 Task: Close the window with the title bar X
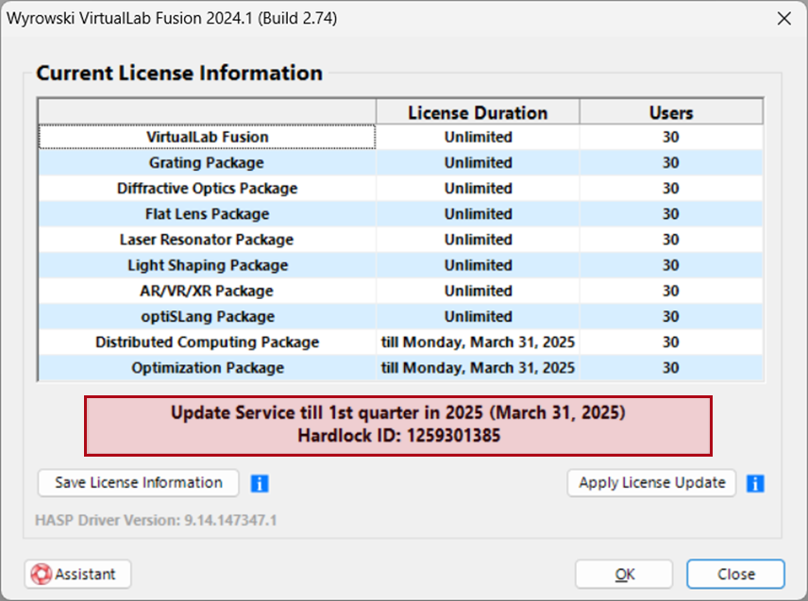pos(784,19)
